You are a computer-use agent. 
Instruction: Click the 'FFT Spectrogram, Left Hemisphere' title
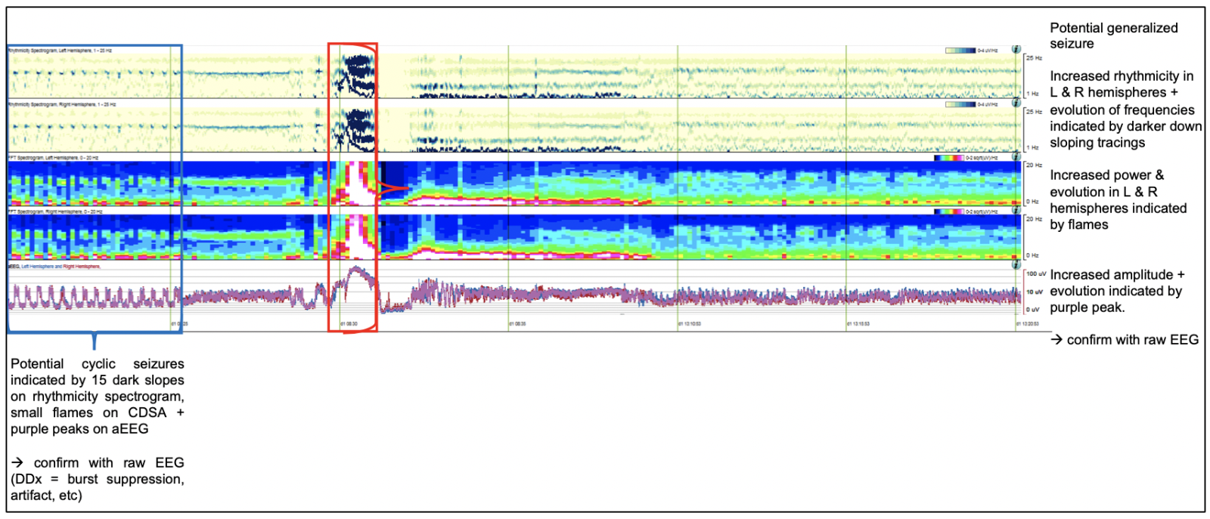[53, 158]
